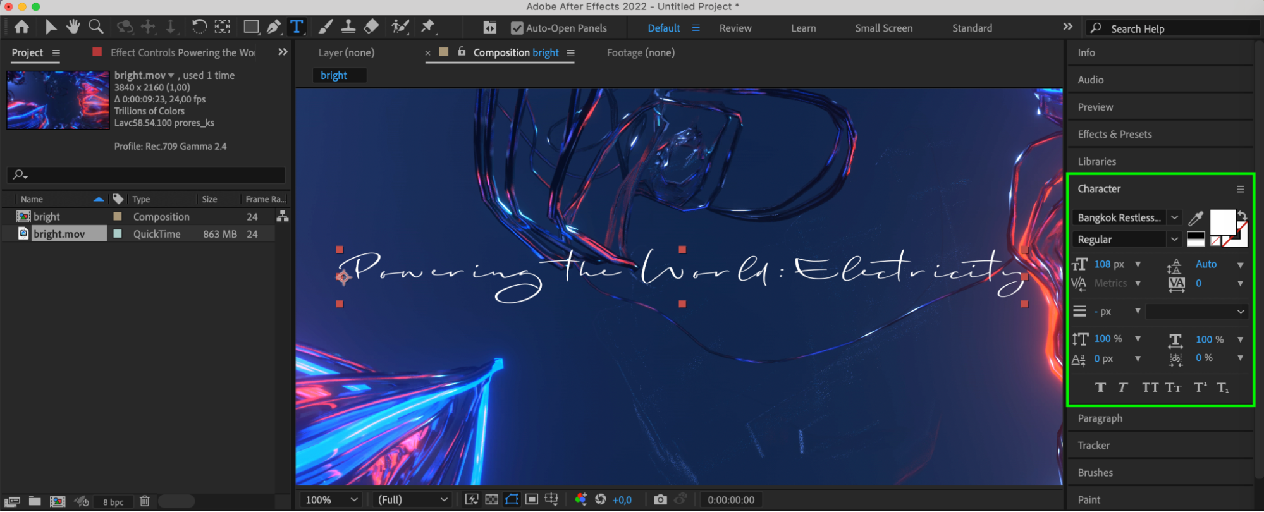Open the viewer zoom 100% dropdown
Image resolution: width=1264 pixels, height=512 pixels.
(x=332, y=499)
